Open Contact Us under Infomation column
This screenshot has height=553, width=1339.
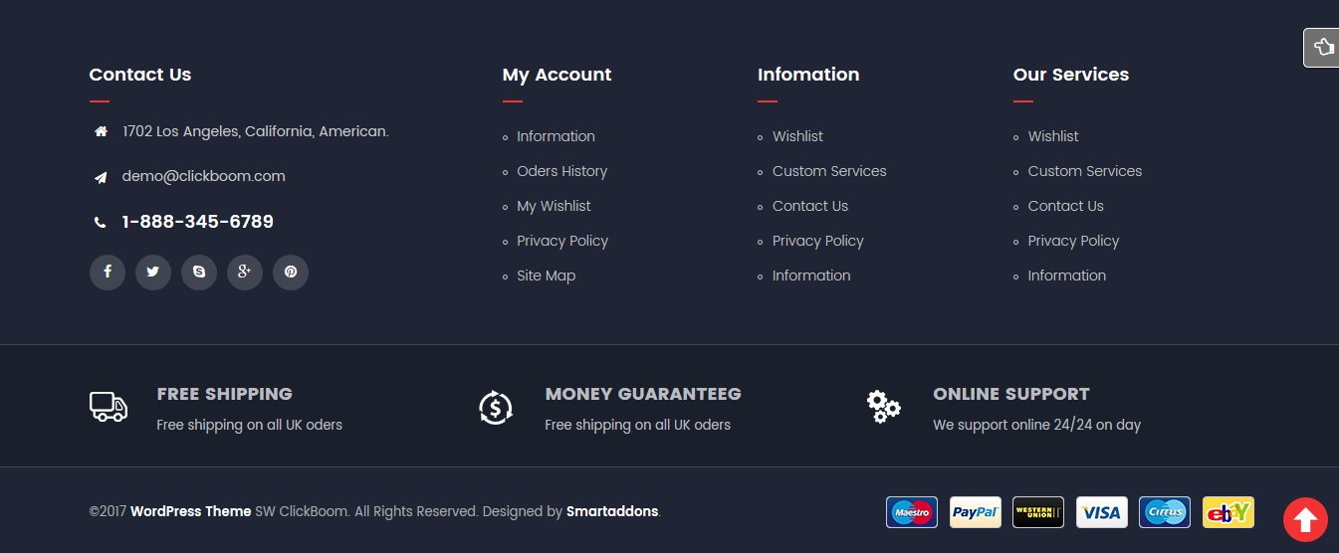pyautogui.click(x=810, y=206)
